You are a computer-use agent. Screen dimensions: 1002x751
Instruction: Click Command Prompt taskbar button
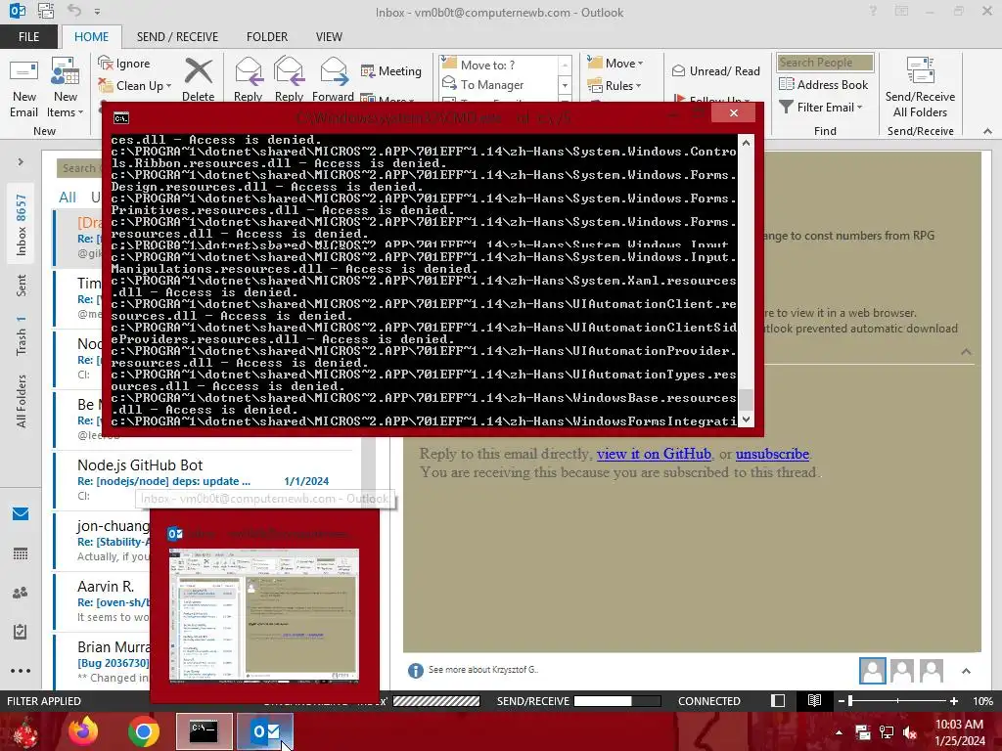pyautogui.click(x=204, y=731)
